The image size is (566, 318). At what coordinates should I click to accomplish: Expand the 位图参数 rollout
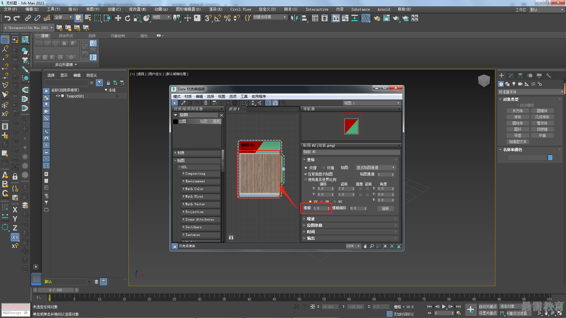[351, 225]
